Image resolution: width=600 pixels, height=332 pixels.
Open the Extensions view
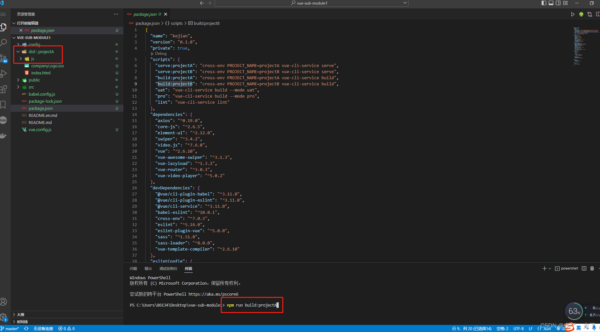pyautogui.click(x=3, y=89)
